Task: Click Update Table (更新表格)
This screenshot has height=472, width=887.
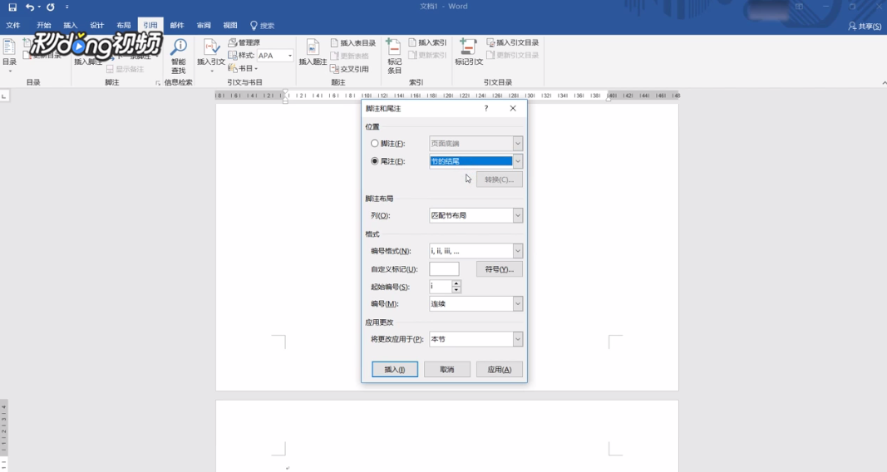Action: 350,56
